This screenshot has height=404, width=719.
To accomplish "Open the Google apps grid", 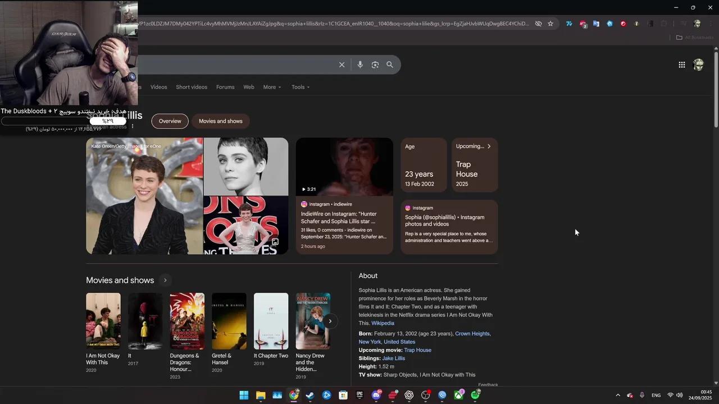I will point(681,65).
